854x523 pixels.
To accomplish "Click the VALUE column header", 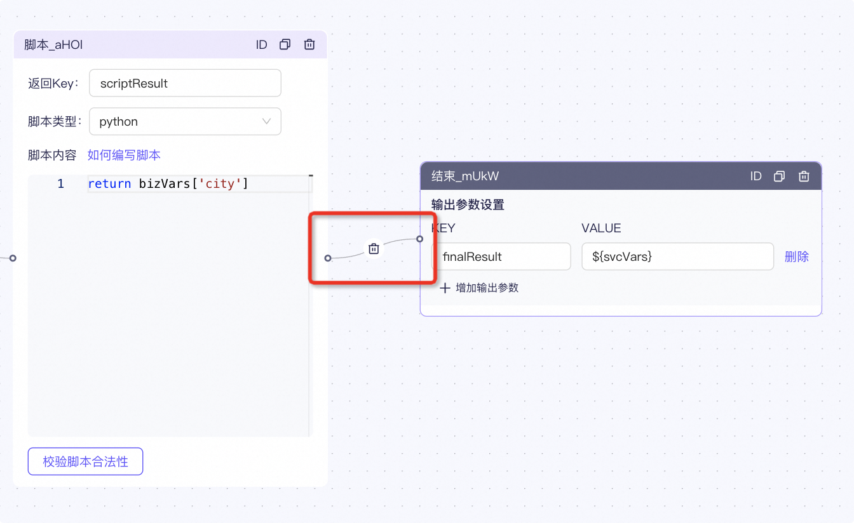I will pyautogui.click(x=601, y=228).
